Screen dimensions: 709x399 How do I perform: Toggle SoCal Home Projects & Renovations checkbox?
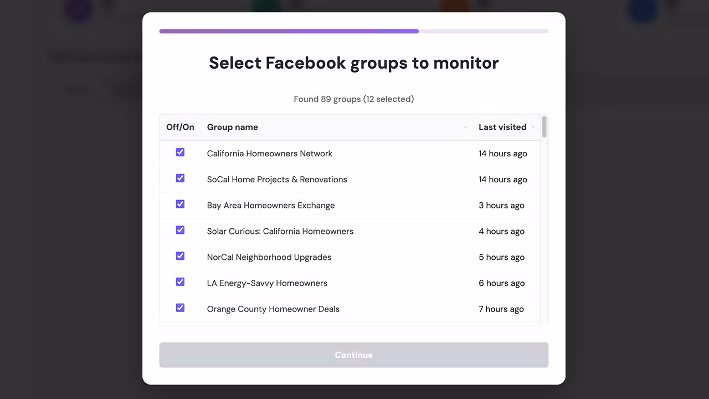180,178
